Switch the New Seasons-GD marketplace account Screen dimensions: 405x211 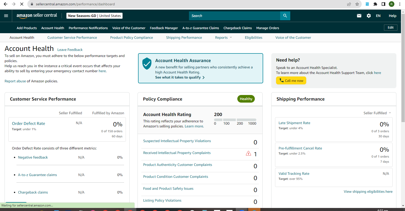[94, 16]
